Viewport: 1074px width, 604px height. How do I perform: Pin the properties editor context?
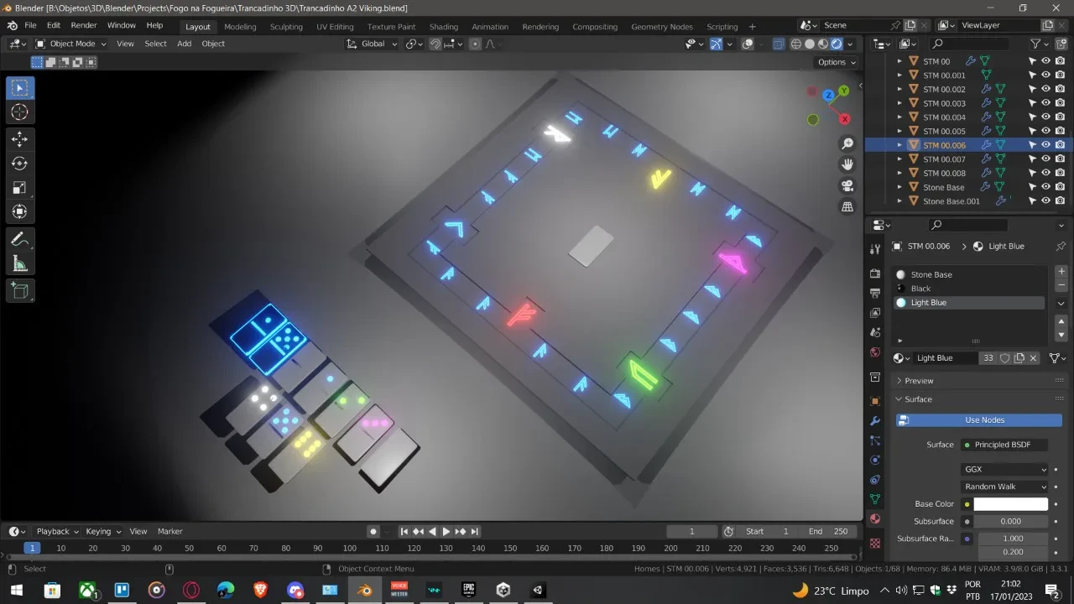tap(1061, 246)
